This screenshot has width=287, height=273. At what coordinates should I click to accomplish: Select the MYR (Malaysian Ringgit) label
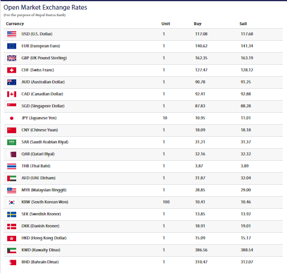pos(44,190)
